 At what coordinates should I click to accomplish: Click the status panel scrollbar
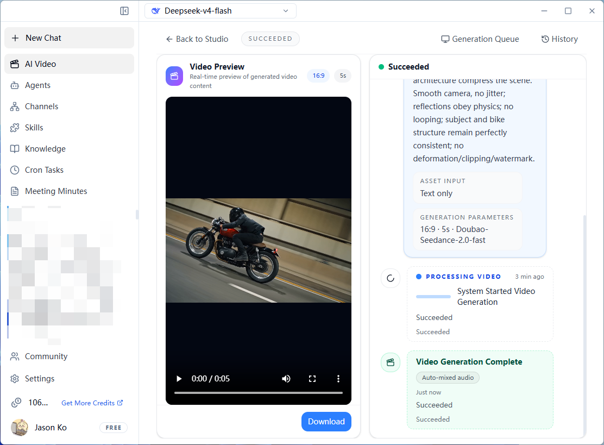[x=584, y=324]
